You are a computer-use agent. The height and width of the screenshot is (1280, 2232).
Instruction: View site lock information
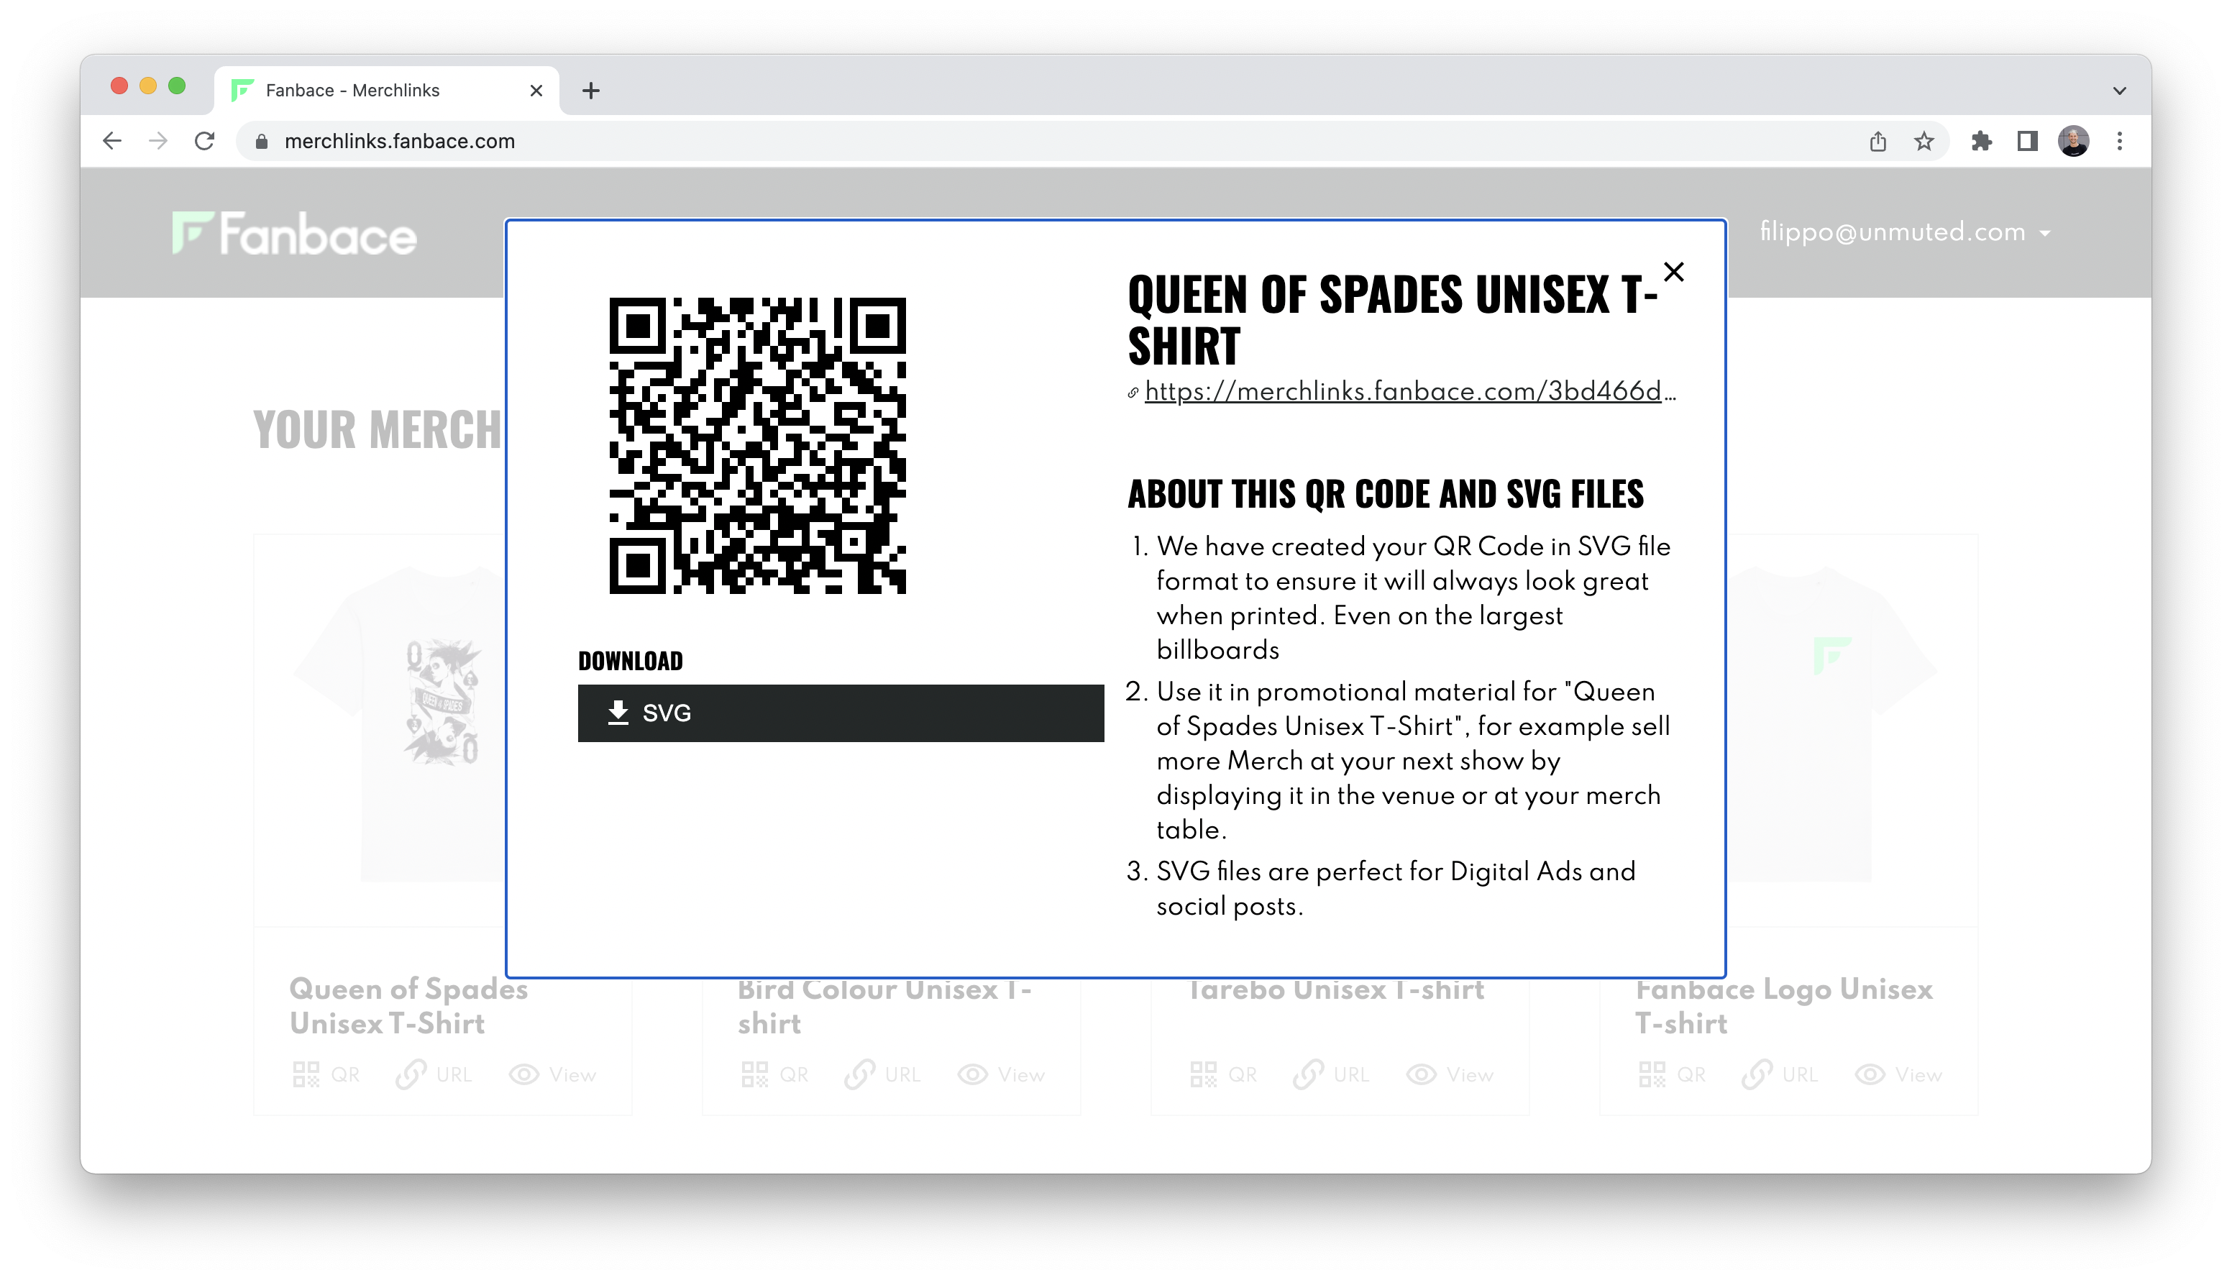click(261, 142)
